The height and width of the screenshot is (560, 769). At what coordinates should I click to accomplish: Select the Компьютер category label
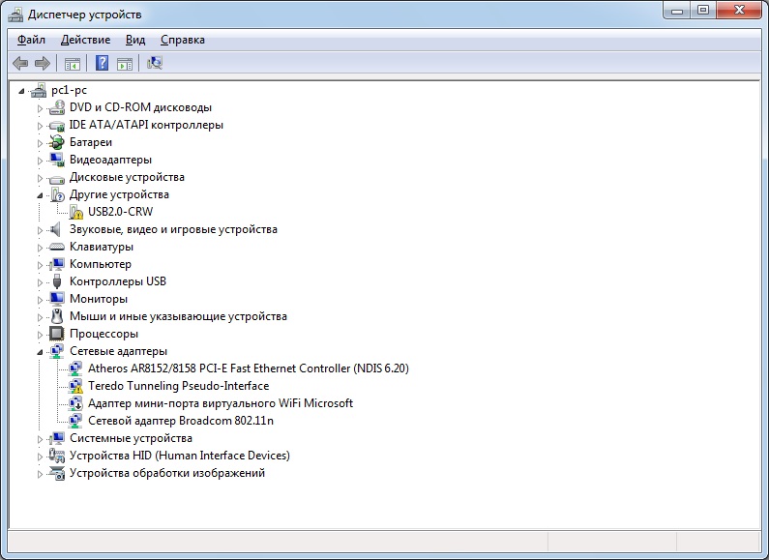[100, 264]
